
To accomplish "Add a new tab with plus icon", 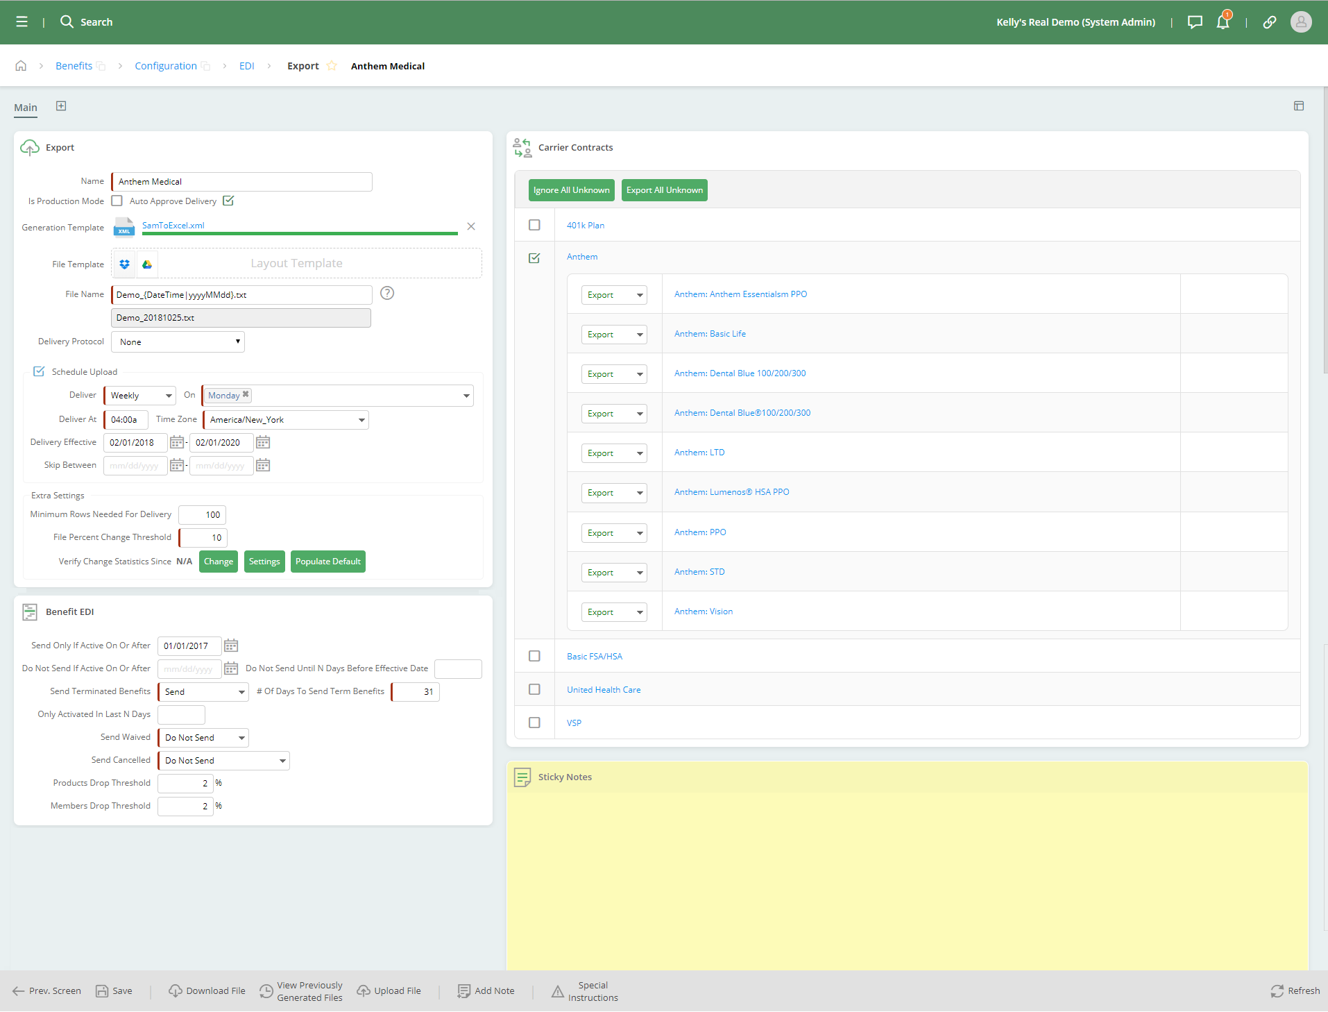I will [x=61, y=106].
